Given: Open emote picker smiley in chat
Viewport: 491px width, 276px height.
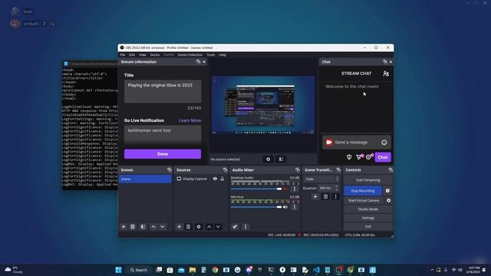Looking at the screenshot, I should pos(384,143).
